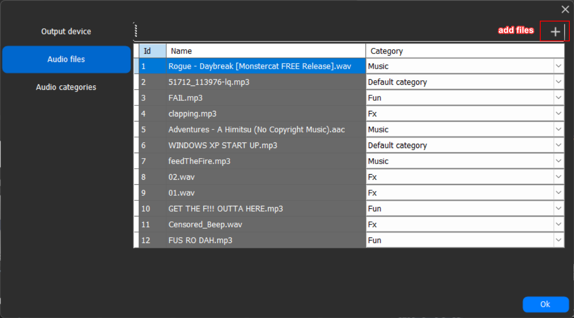Open category dropdown for Adventures - A Himitsu
The image size is (574, 318).
tap(559, 129)
